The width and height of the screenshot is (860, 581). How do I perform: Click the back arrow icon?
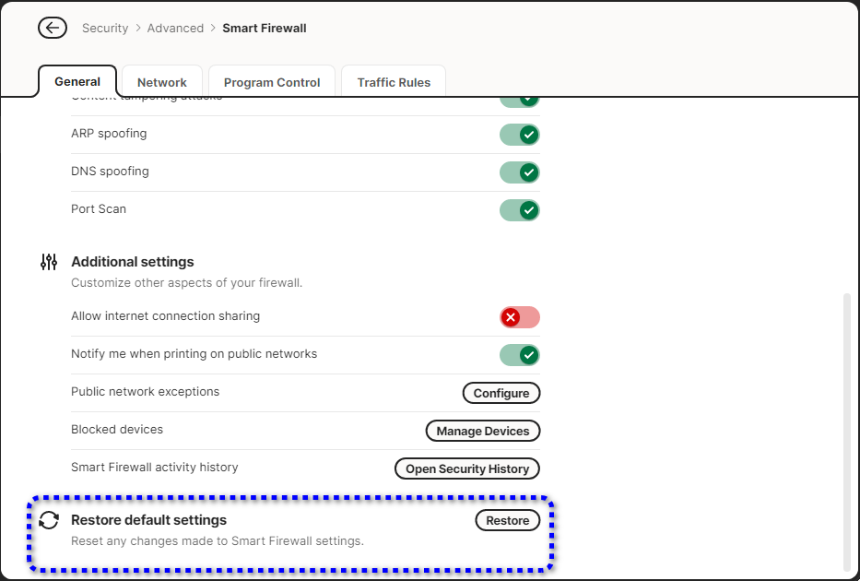53,28
